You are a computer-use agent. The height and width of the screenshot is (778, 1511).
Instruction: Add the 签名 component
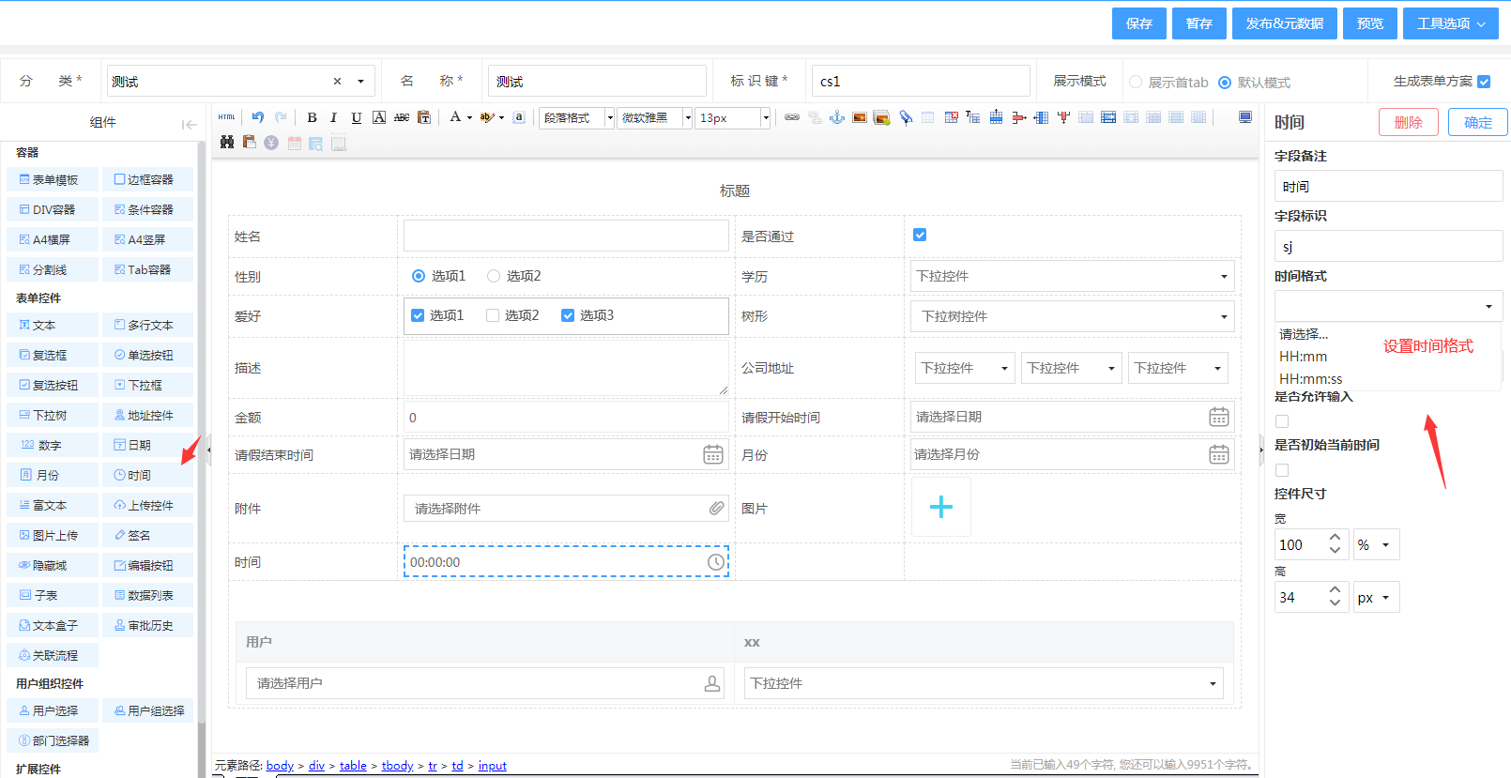click(148, 535)
